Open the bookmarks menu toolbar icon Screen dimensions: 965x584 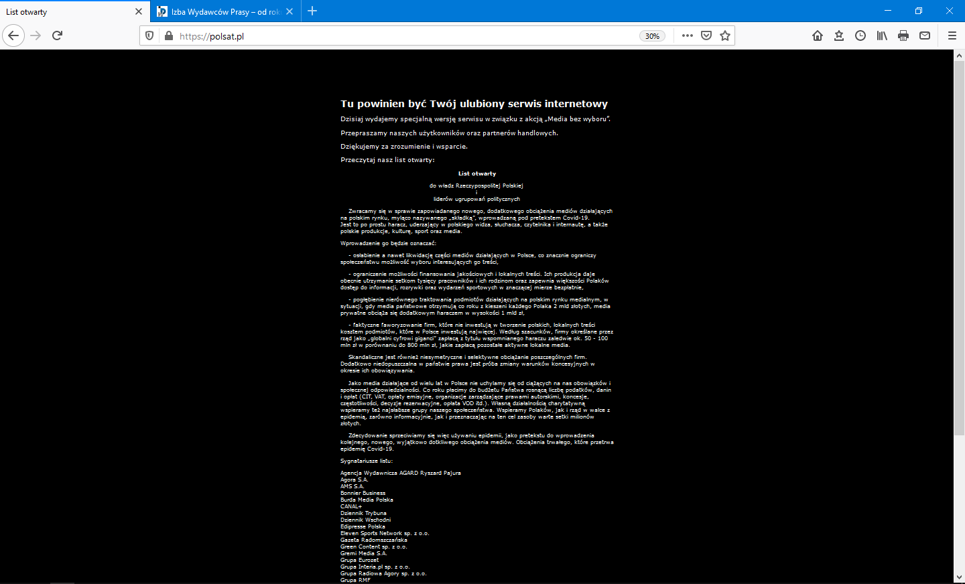pyautogui.click(x=839, y=35)
